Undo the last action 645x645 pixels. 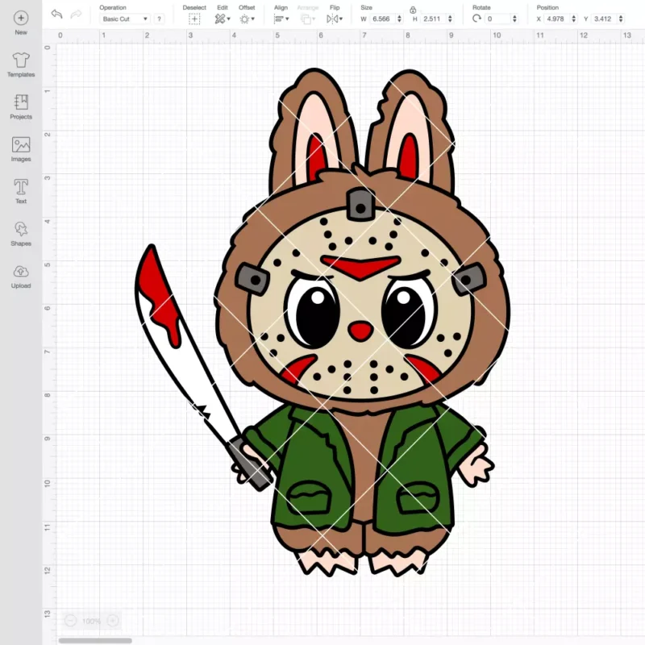point(56,14)
